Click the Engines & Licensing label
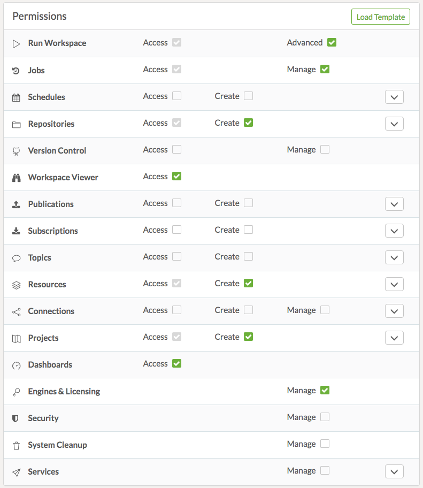 [64, 392]
